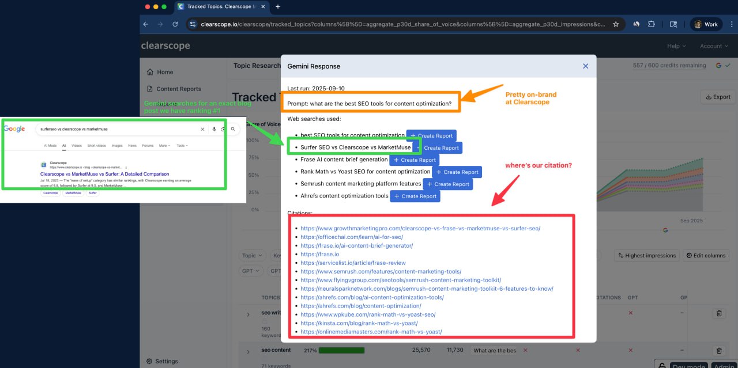
Task: Open the onlinemediamasters.com citation link
Action: click(x=371, y=332)
